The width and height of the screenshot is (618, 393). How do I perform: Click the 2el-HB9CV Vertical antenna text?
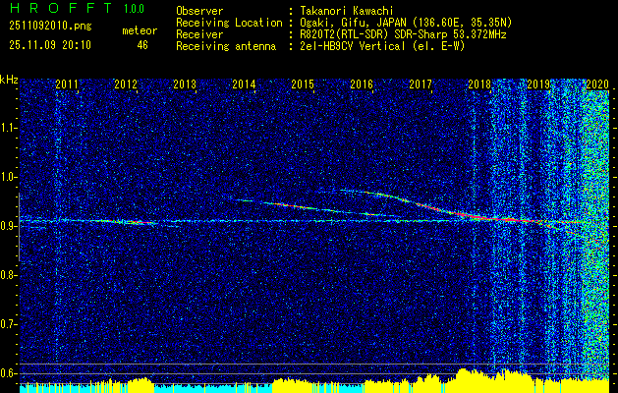click(x=382, y=46)
